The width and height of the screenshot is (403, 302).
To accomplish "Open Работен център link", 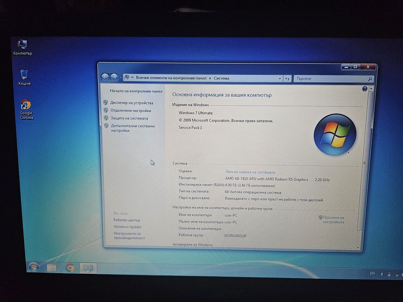I will pos(127,220).
